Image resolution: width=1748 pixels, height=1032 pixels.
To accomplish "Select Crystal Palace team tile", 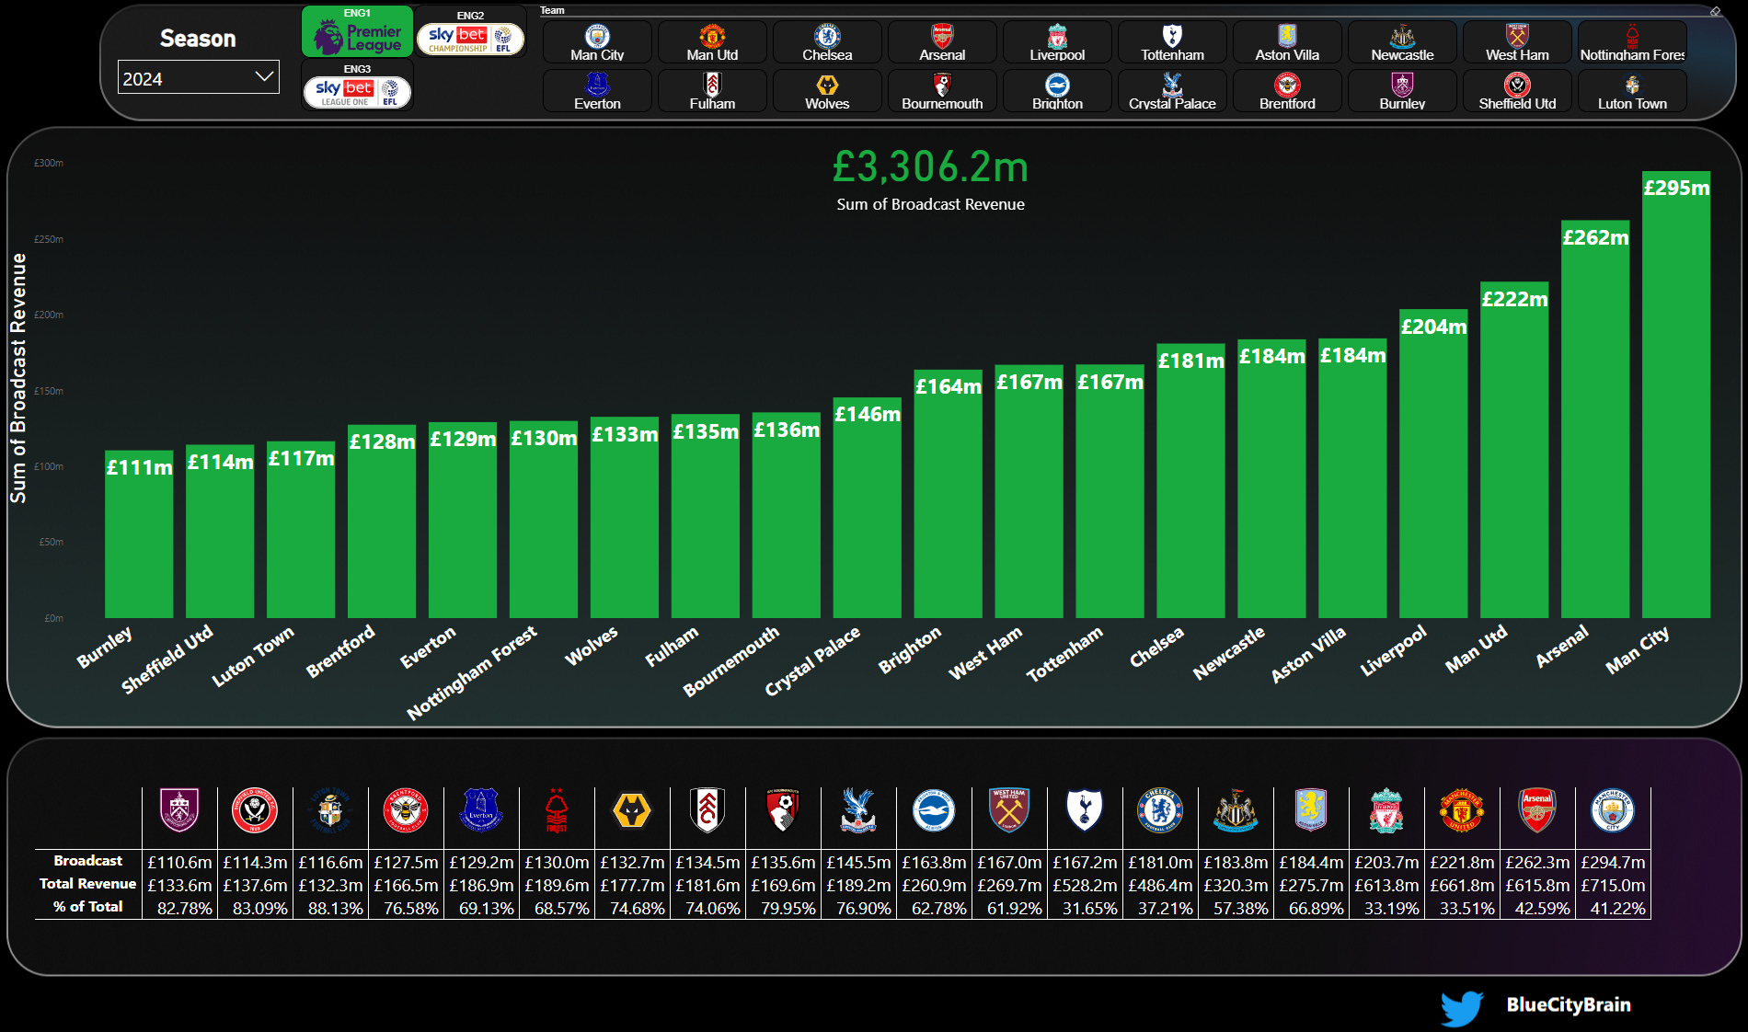I will click(x=1172, y=91).
